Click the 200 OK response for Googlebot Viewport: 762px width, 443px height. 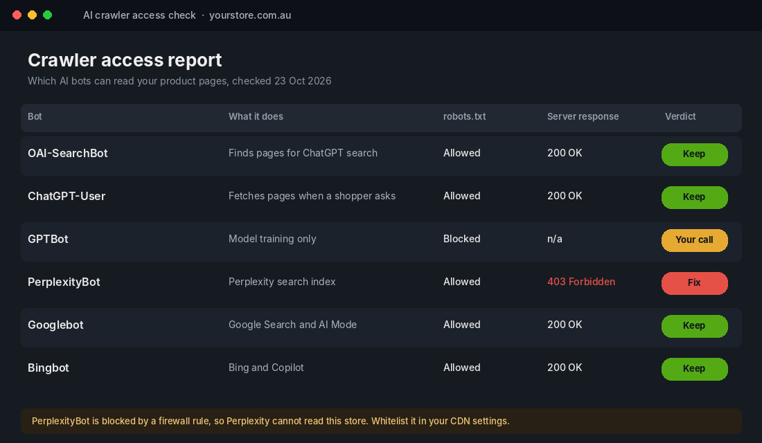click(x=565, y=325)
